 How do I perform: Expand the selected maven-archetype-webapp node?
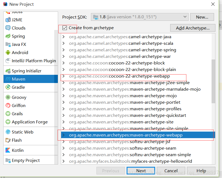click(x=64, y=135)
